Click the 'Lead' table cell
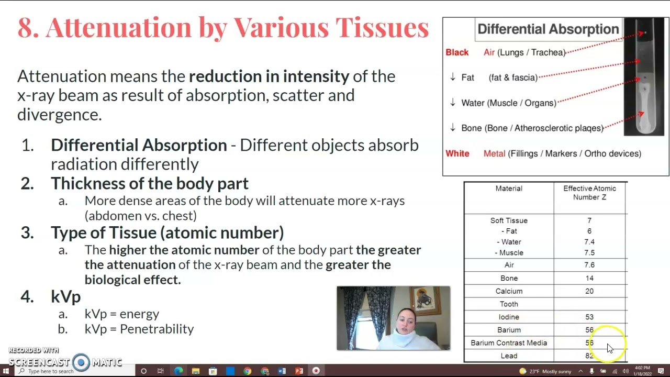670x377 pixels. click(509, 356)
